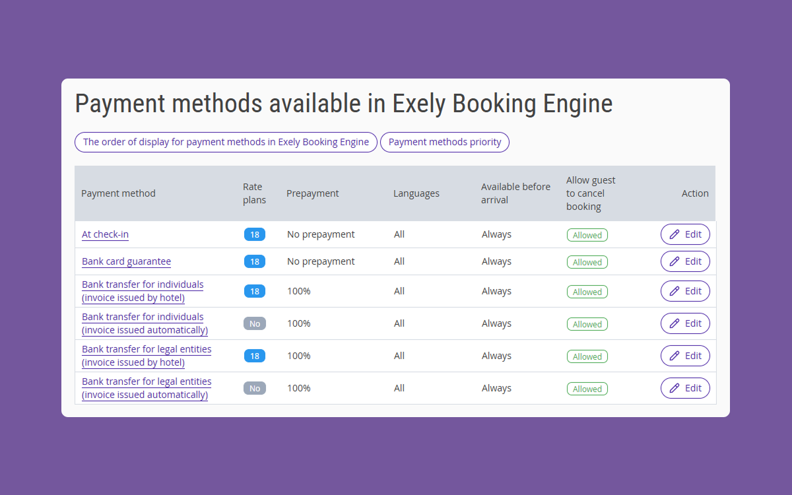Click Edit button for Bank card guarantee row
The height and width of the screenshot is (495, 792).
coord(685,261)
